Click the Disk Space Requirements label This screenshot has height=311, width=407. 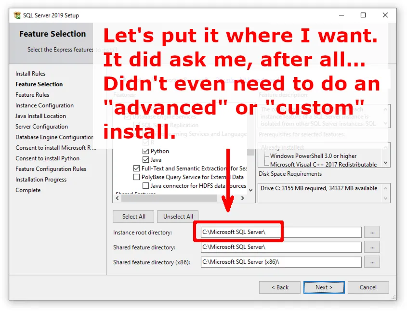click(290, 174)
